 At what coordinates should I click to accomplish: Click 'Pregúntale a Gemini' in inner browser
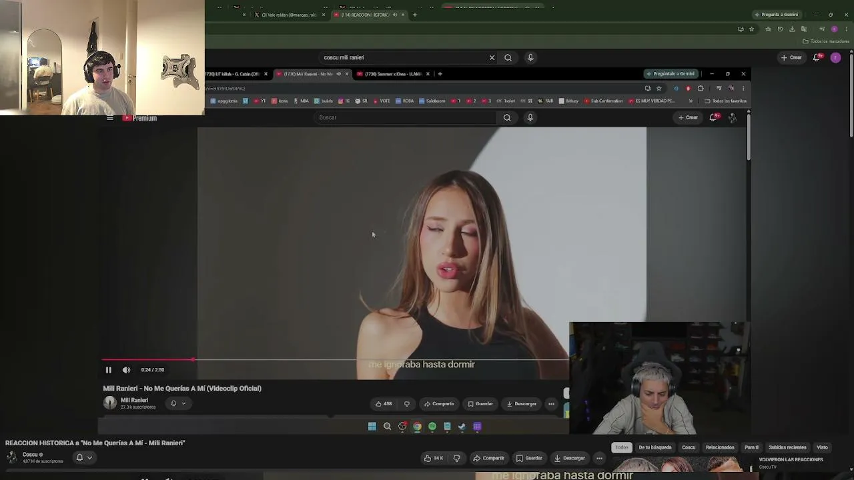click(x=671, y=74)
